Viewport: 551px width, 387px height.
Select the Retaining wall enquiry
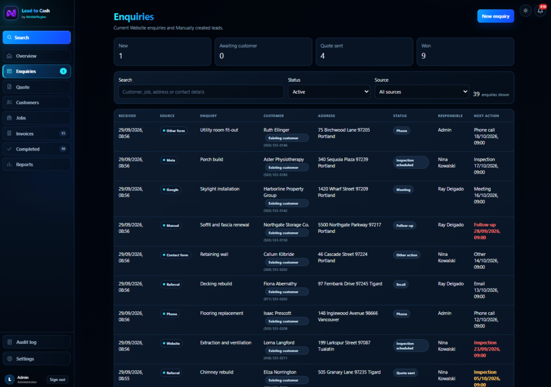[x=214, y=254]
